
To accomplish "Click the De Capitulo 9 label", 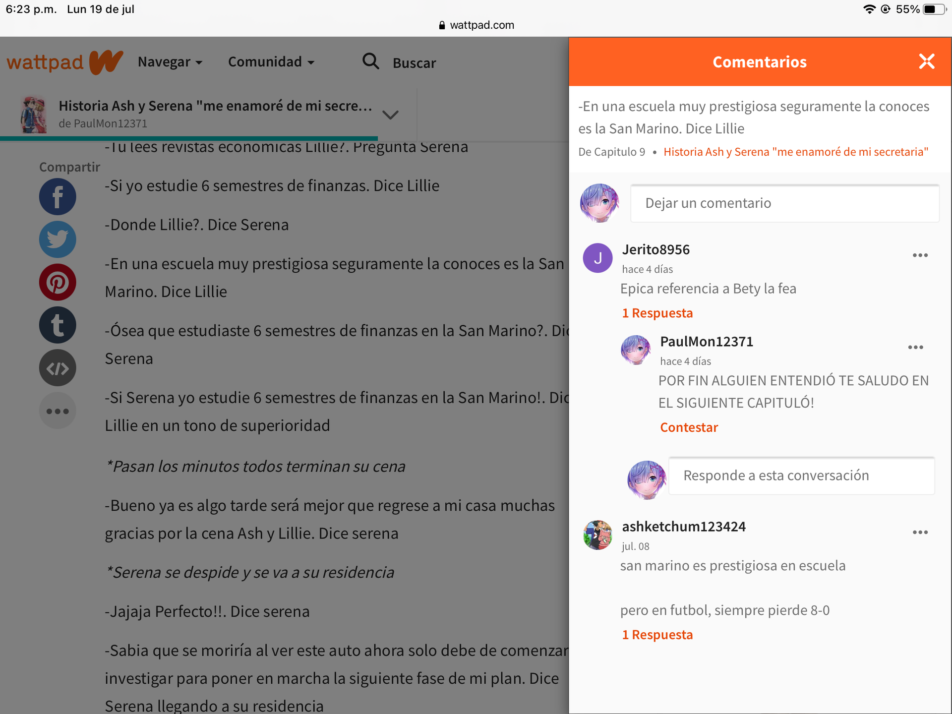I will 612,152.
